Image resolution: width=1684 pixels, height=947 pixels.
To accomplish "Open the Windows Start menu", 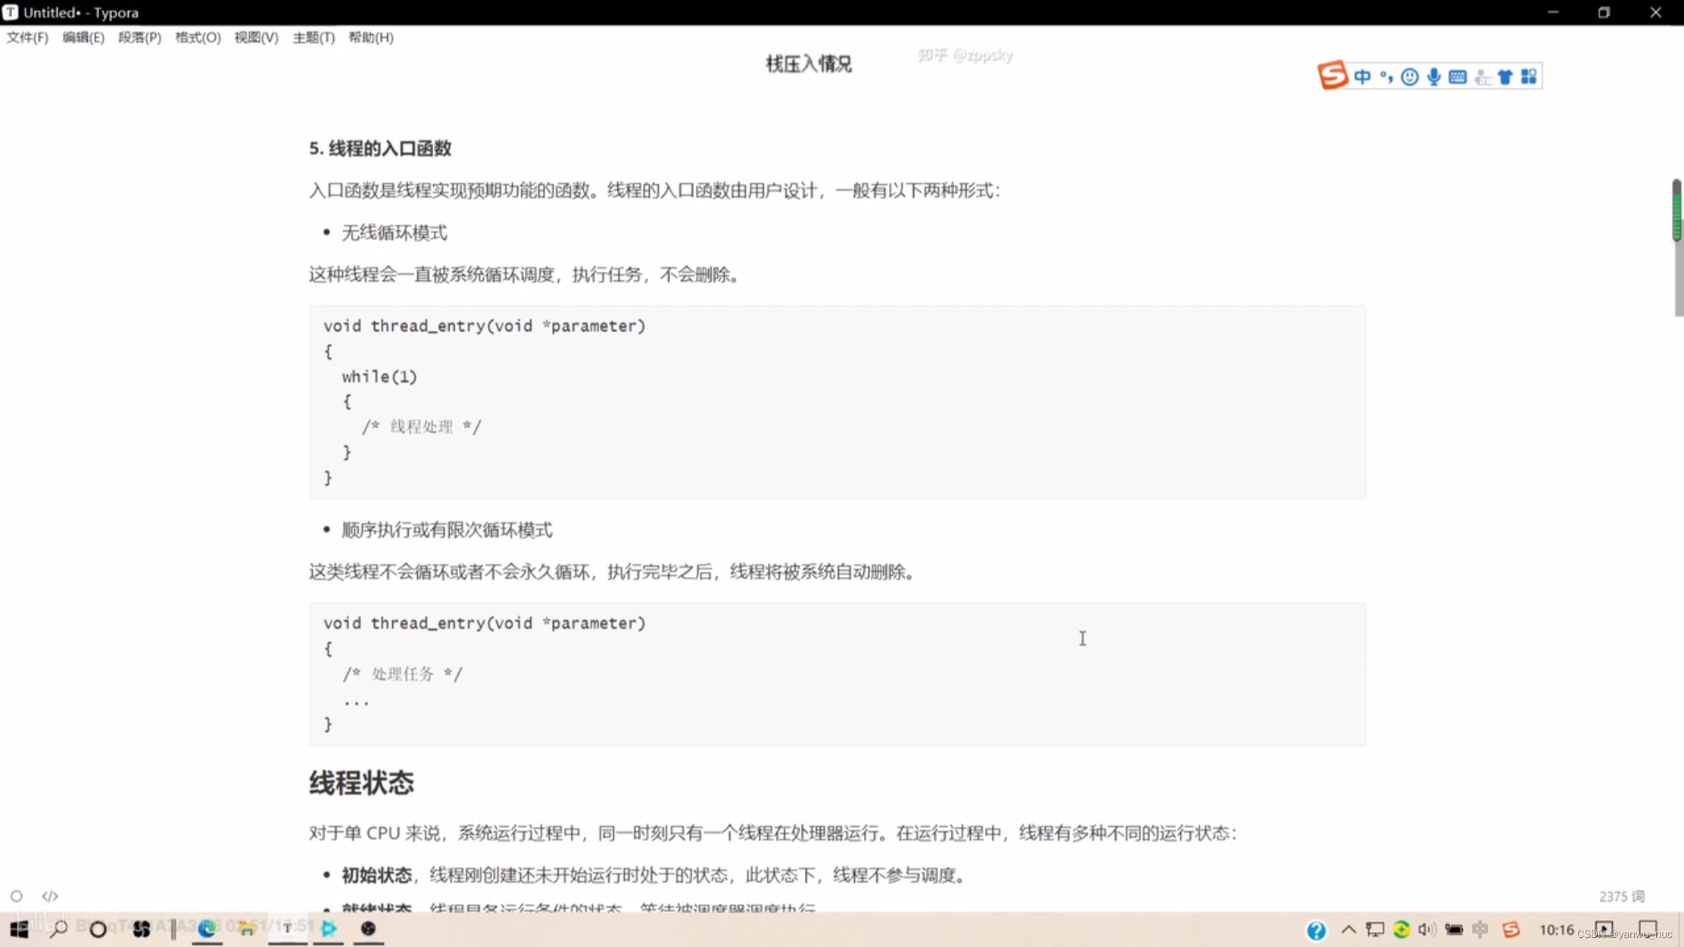I will 19,929.
